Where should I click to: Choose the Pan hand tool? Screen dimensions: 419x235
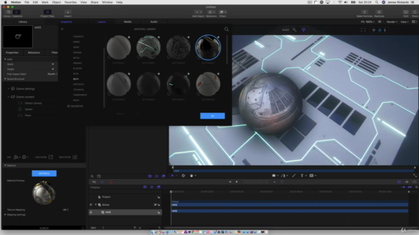[191, 176]
